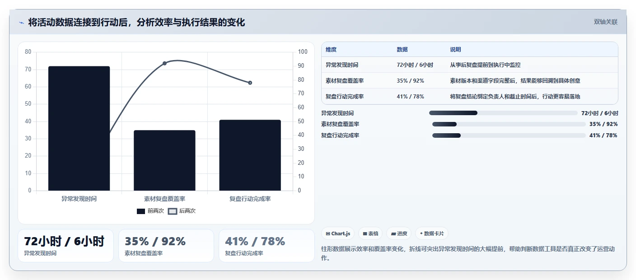Click the 异常发现时间 progress bar
636x280 pixels.
[x=503, y=113]
